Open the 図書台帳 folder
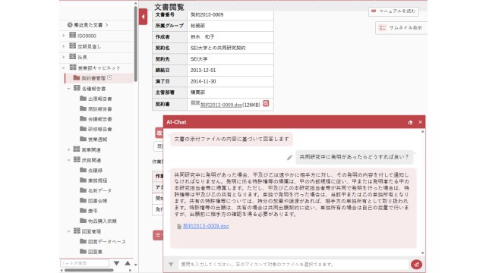 pyautogui.click(x=93, y=201)
